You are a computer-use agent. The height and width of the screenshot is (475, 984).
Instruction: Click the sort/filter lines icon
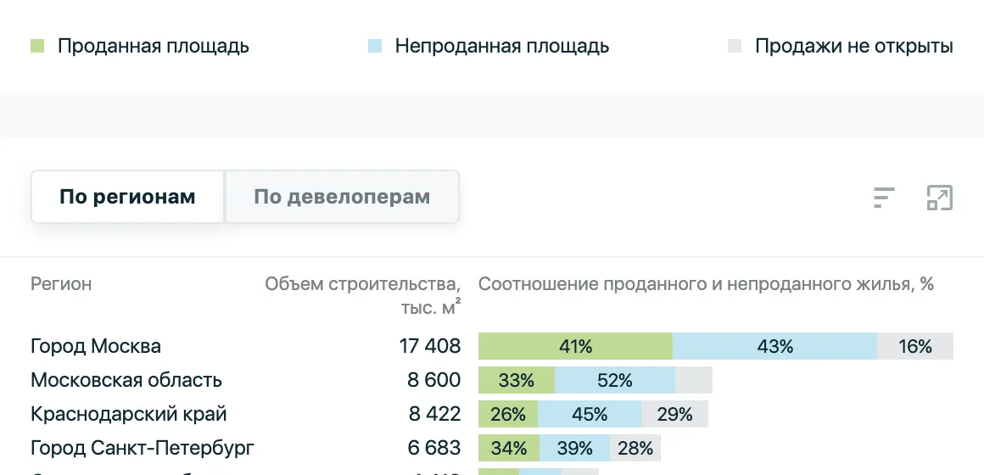tap(884, 198)
